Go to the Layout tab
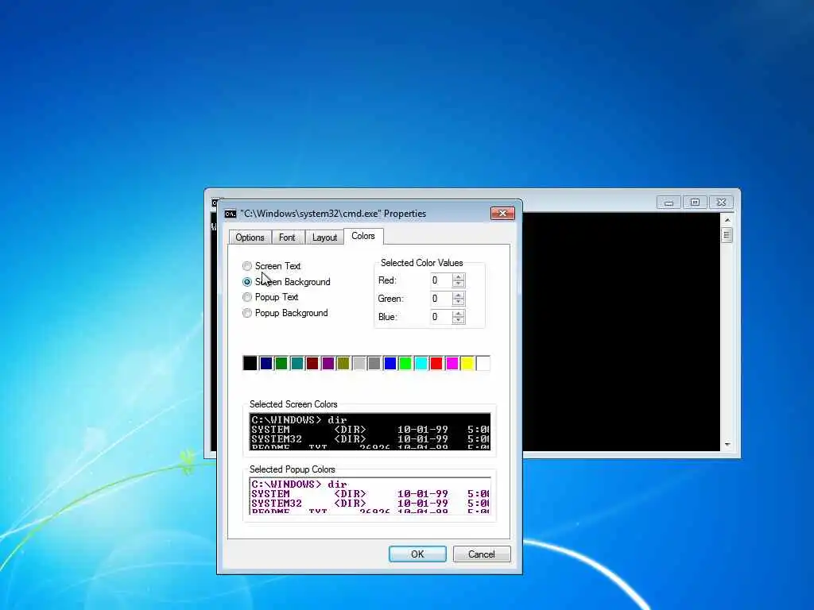 pyautogui.click(x=324, y=237)
